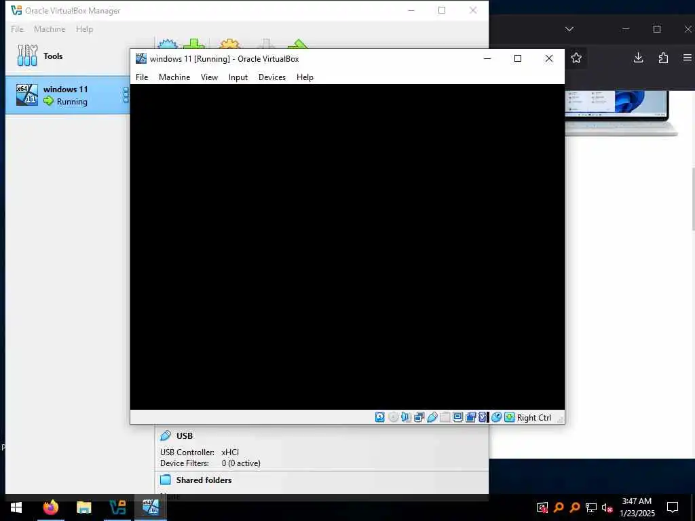Viewport: 695px width, 521px height.
Task: Click the hard disk activity status icon
Action: pos(380,417)
